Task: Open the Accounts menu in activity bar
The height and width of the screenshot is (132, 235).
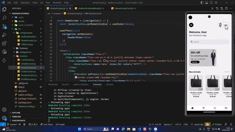Action: point(4,110)
